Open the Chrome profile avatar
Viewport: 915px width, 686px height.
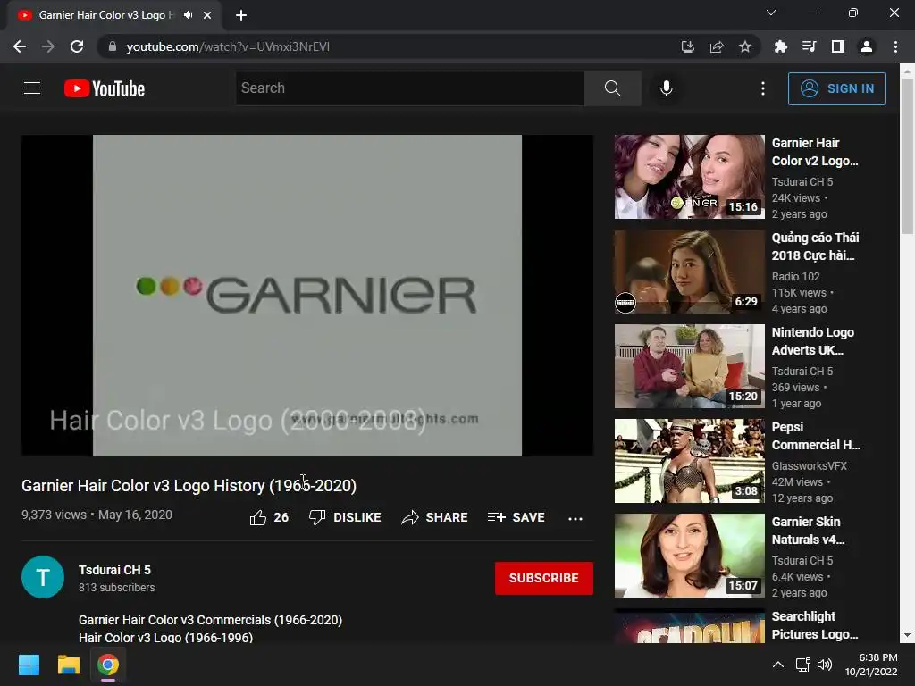point(867,46)
